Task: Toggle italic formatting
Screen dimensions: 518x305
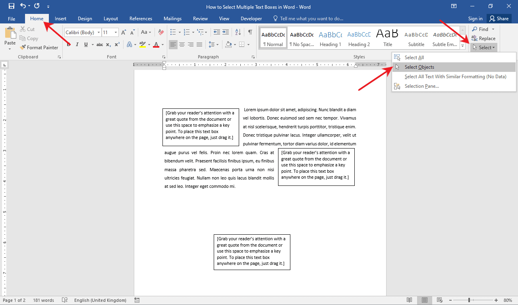Action: click(77, 44)
